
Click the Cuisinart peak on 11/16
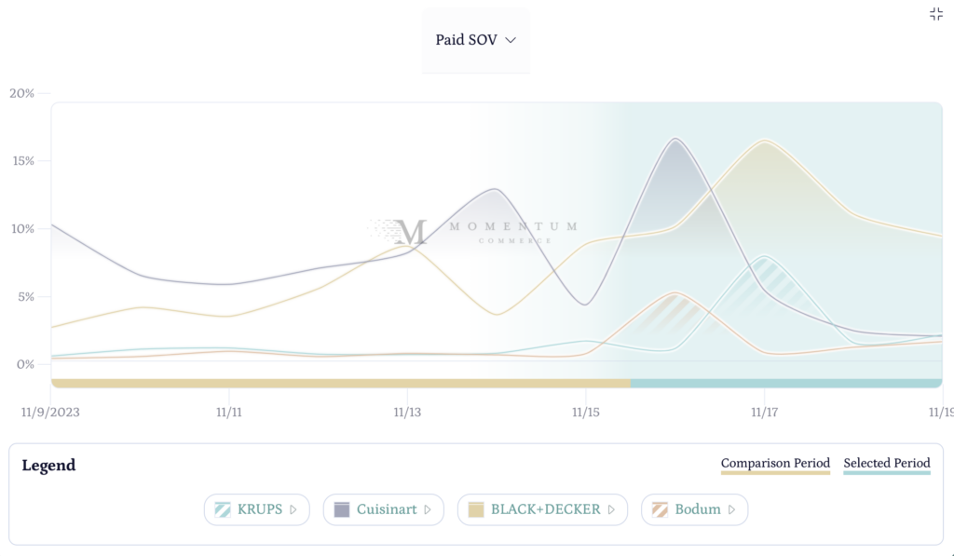point(675,141)
